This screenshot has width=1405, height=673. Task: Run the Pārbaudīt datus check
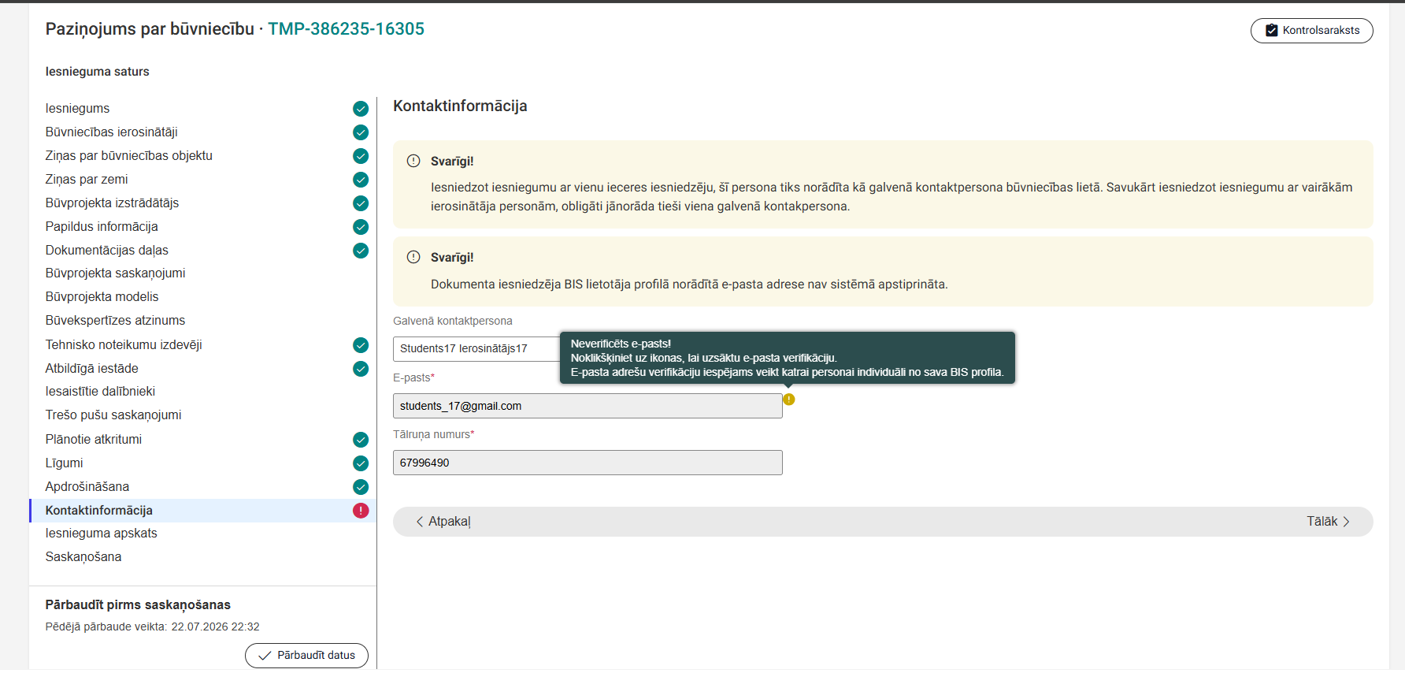(x=306, y=656)
